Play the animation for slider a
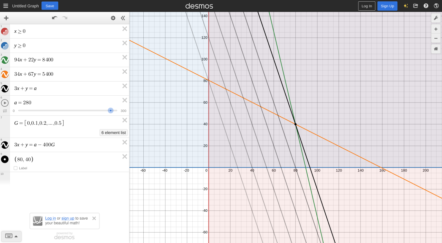The height and width of the screenshot is (243, 442). [5, 103]
